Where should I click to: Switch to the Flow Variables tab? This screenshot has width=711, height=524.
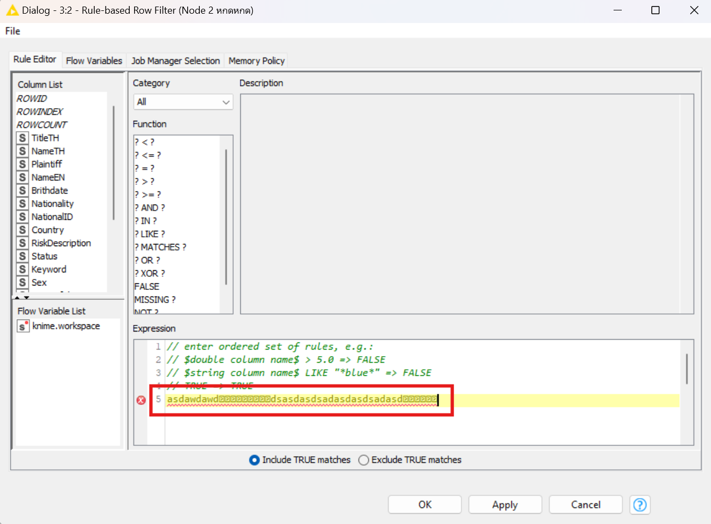[94, 61]
